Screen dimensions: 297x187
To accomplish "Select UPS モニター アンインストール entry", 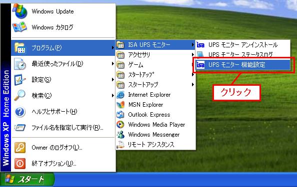I will [243, 45].
